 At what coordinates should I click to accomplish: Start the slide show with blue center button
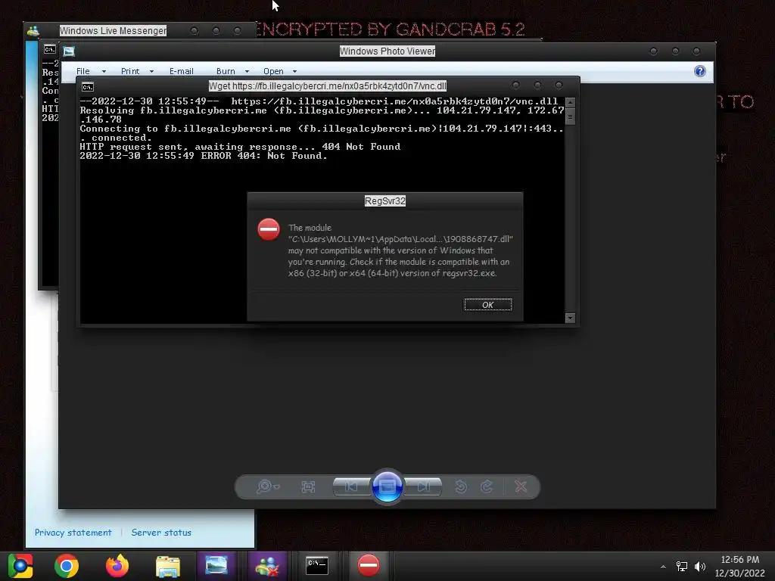pyautogui.click(x=387, y=486)
